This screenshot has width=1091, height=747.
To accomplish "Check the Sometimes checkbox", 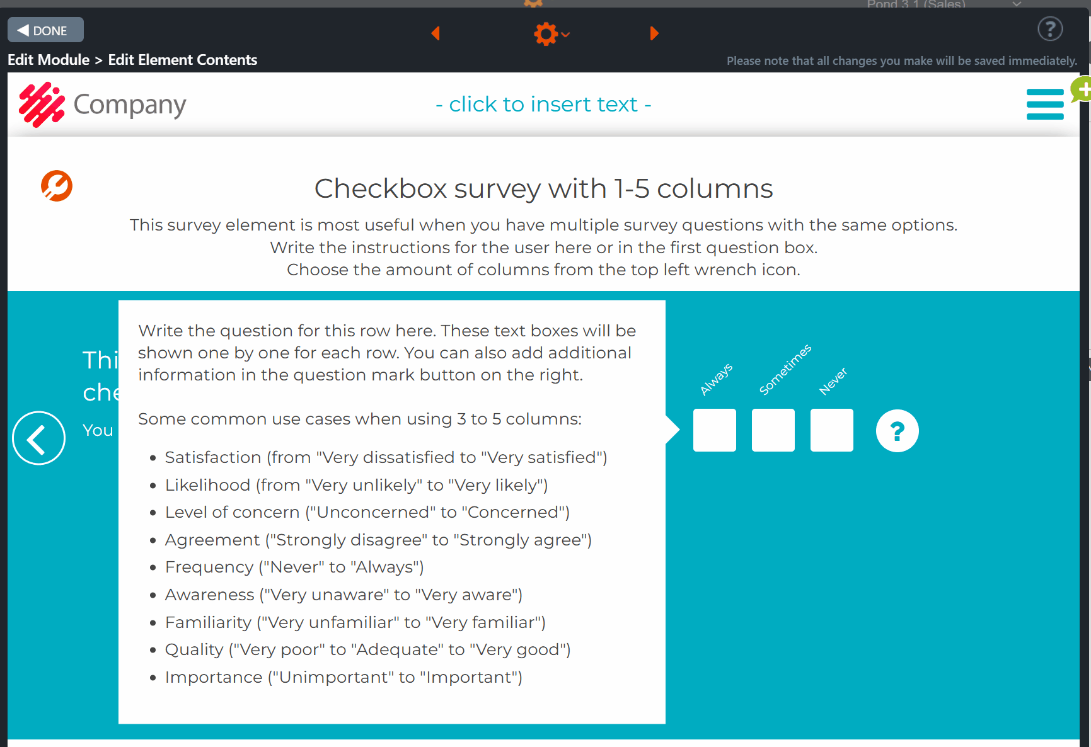I will (x=773, y=430).
